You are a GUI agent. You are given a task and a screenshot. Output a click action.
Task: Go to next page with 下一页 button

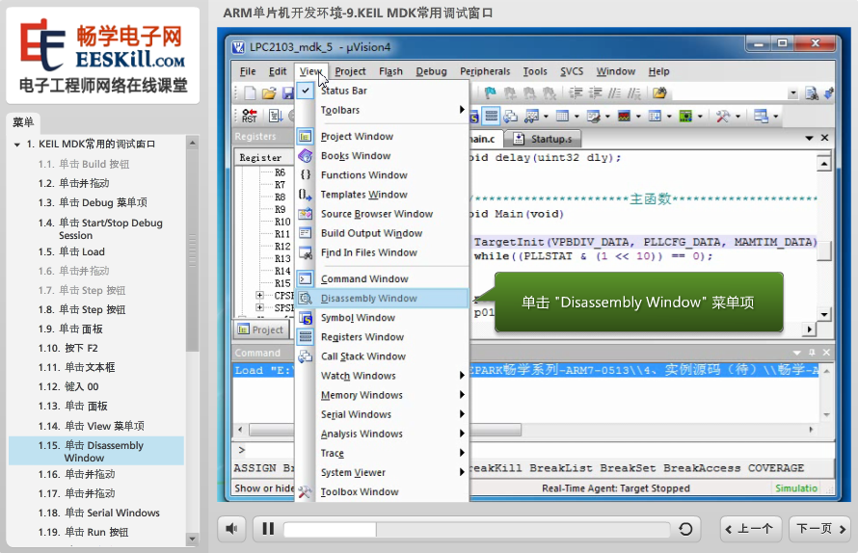click(x=820, y=529)
